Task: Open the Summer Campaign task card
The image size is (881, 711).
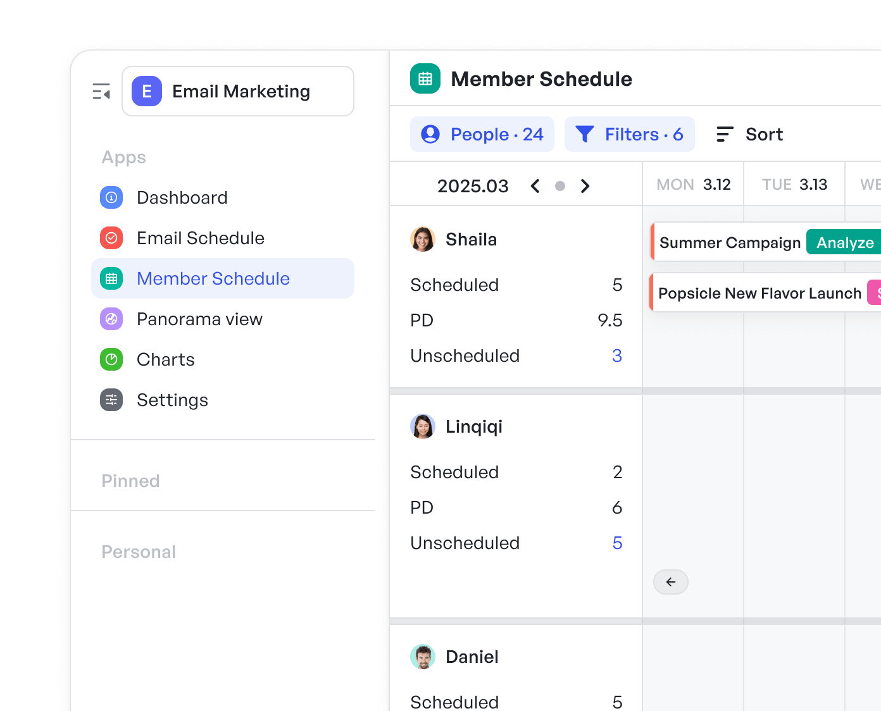Action: 766,242
